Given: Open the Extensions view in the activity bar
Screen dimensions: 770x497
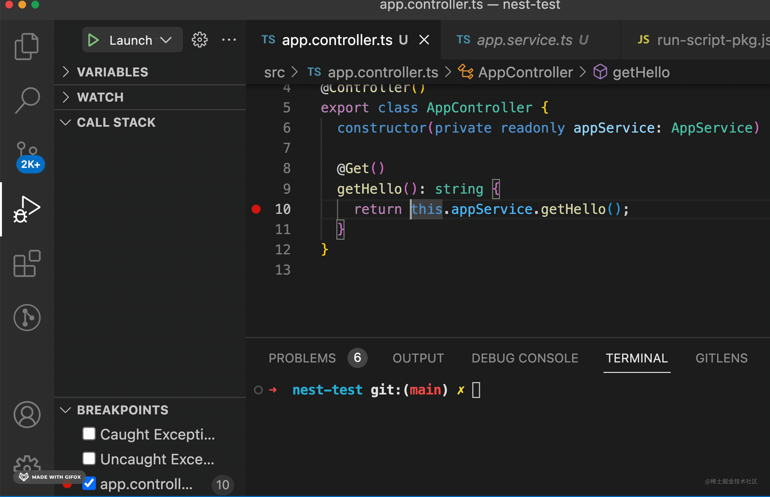Looking at the screenshot, I should (27, 264).
